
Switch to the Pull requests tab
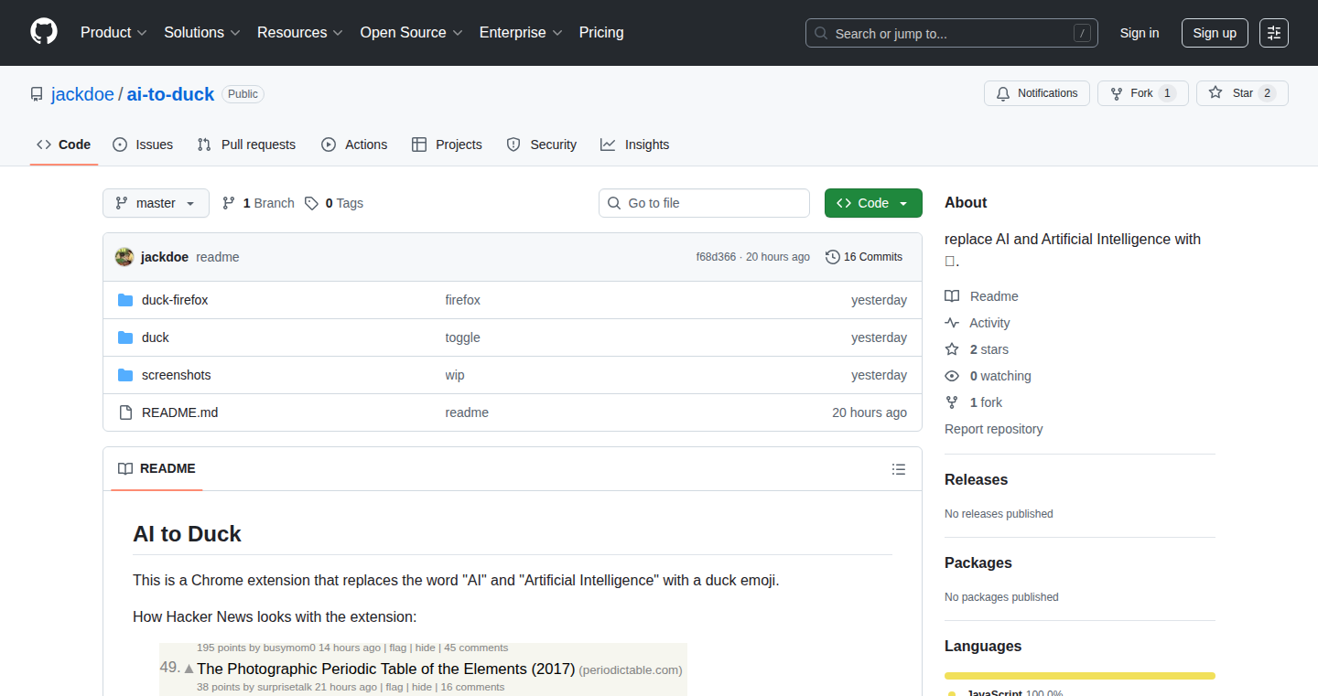coord(246,145)
